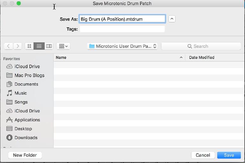This screenshot has width=245, height=163.
Task: Click the green zoom window button
Action: point(19,3)
